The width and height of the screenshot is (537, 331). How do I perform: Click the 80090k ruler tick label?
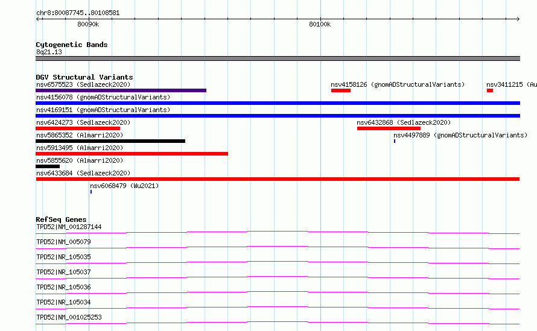[88, 24]
